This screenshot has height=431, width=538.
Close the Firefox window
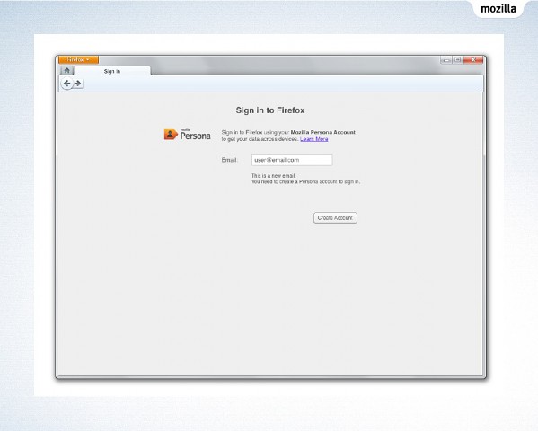(x=473, y=60)
